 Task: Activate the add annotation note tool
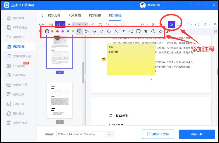(x=171, y=24)
